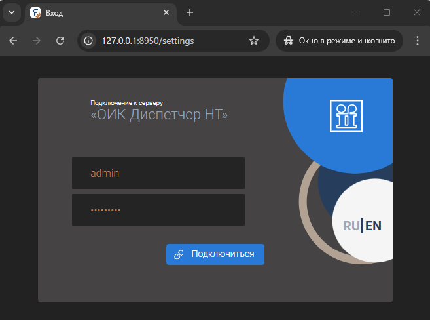
Task: Click the forward navigation arrow
Action: [x=37, y=41]
